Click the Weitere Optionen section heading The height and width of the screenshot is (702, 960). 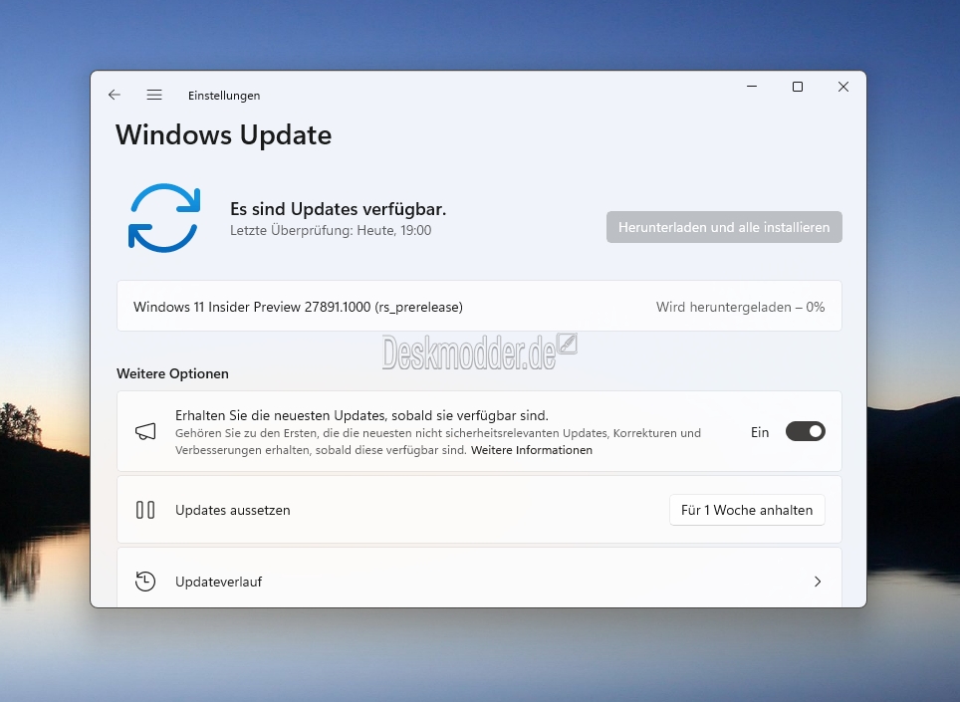click(x=172, y=373)
